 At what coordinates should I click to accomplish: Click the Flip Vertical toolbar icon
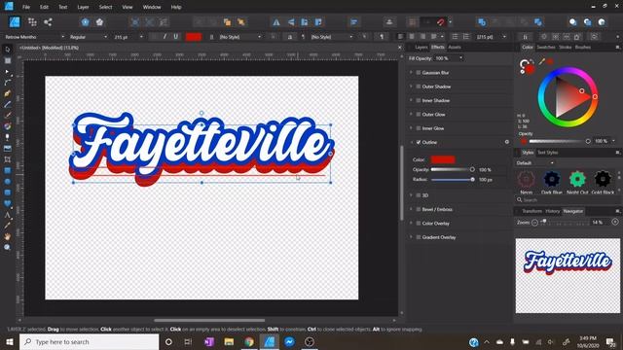[290, 22]
